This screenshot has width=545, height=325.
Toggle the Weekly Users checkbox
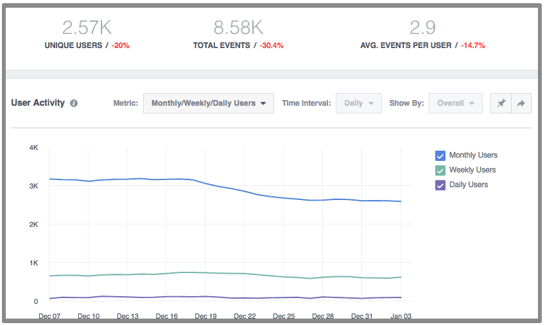(x=440, y=171)
